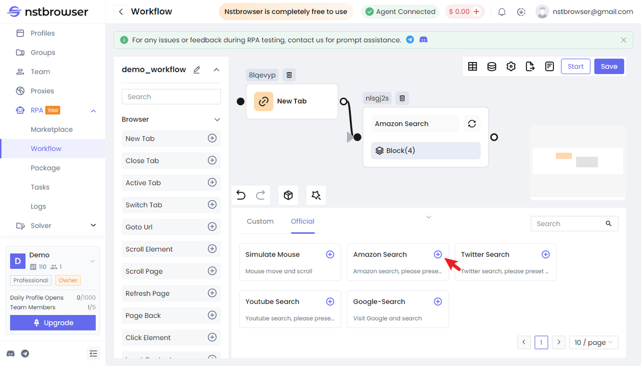Switch to the Custom tab
The width and height of the screenshot is (641, 366).
click(260, 221)
